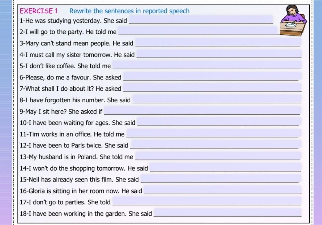Click blank for 'Neil has already seen this film'

[x=221, y=178]
